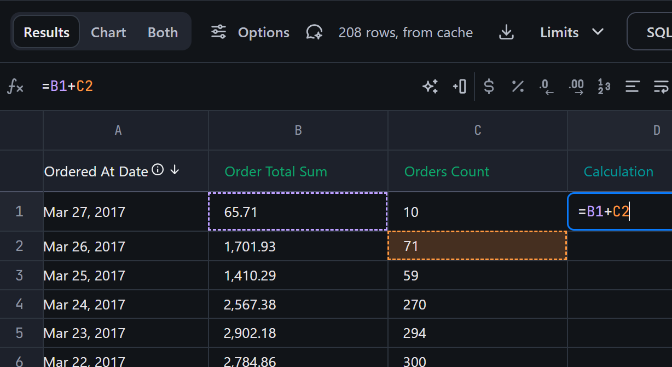Toggle sort arrow on Ordered At Date

click(175, 170)
